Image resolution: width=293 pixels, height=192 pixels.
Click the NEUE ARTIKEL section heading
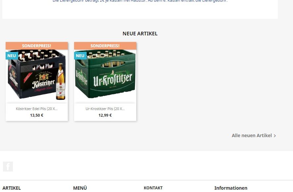click(x=140, y=34)
